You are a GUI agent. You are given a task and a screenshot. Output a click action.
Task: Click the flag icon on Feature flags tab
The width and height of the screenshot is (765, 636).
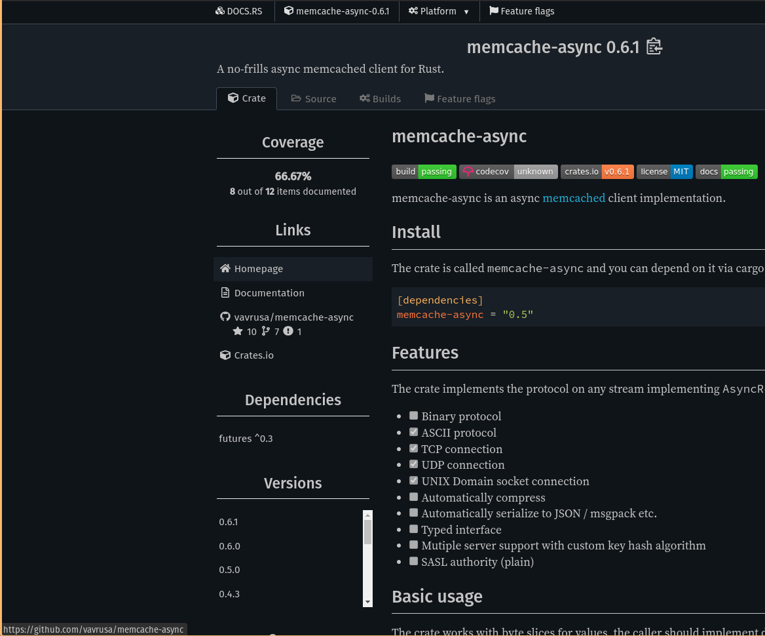click(x=430, y=98)
